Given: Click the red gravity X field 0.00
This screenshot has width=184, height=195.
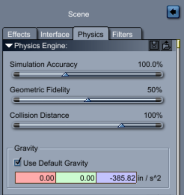Looking at the screenshot, I should pyautogui.click(x=35, y=178).
